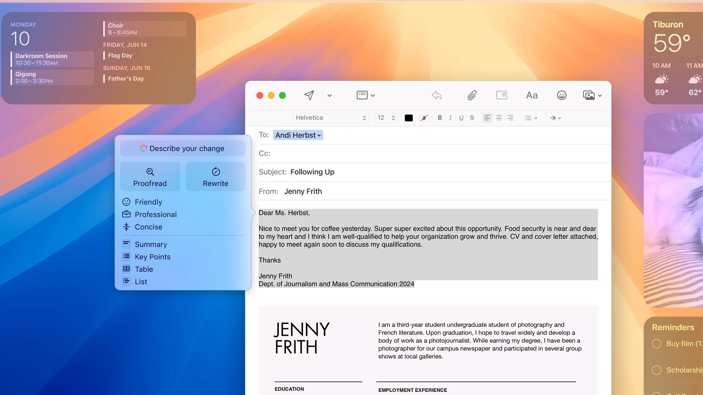Select the Proofread writing tool

click(x=150, y=176)
